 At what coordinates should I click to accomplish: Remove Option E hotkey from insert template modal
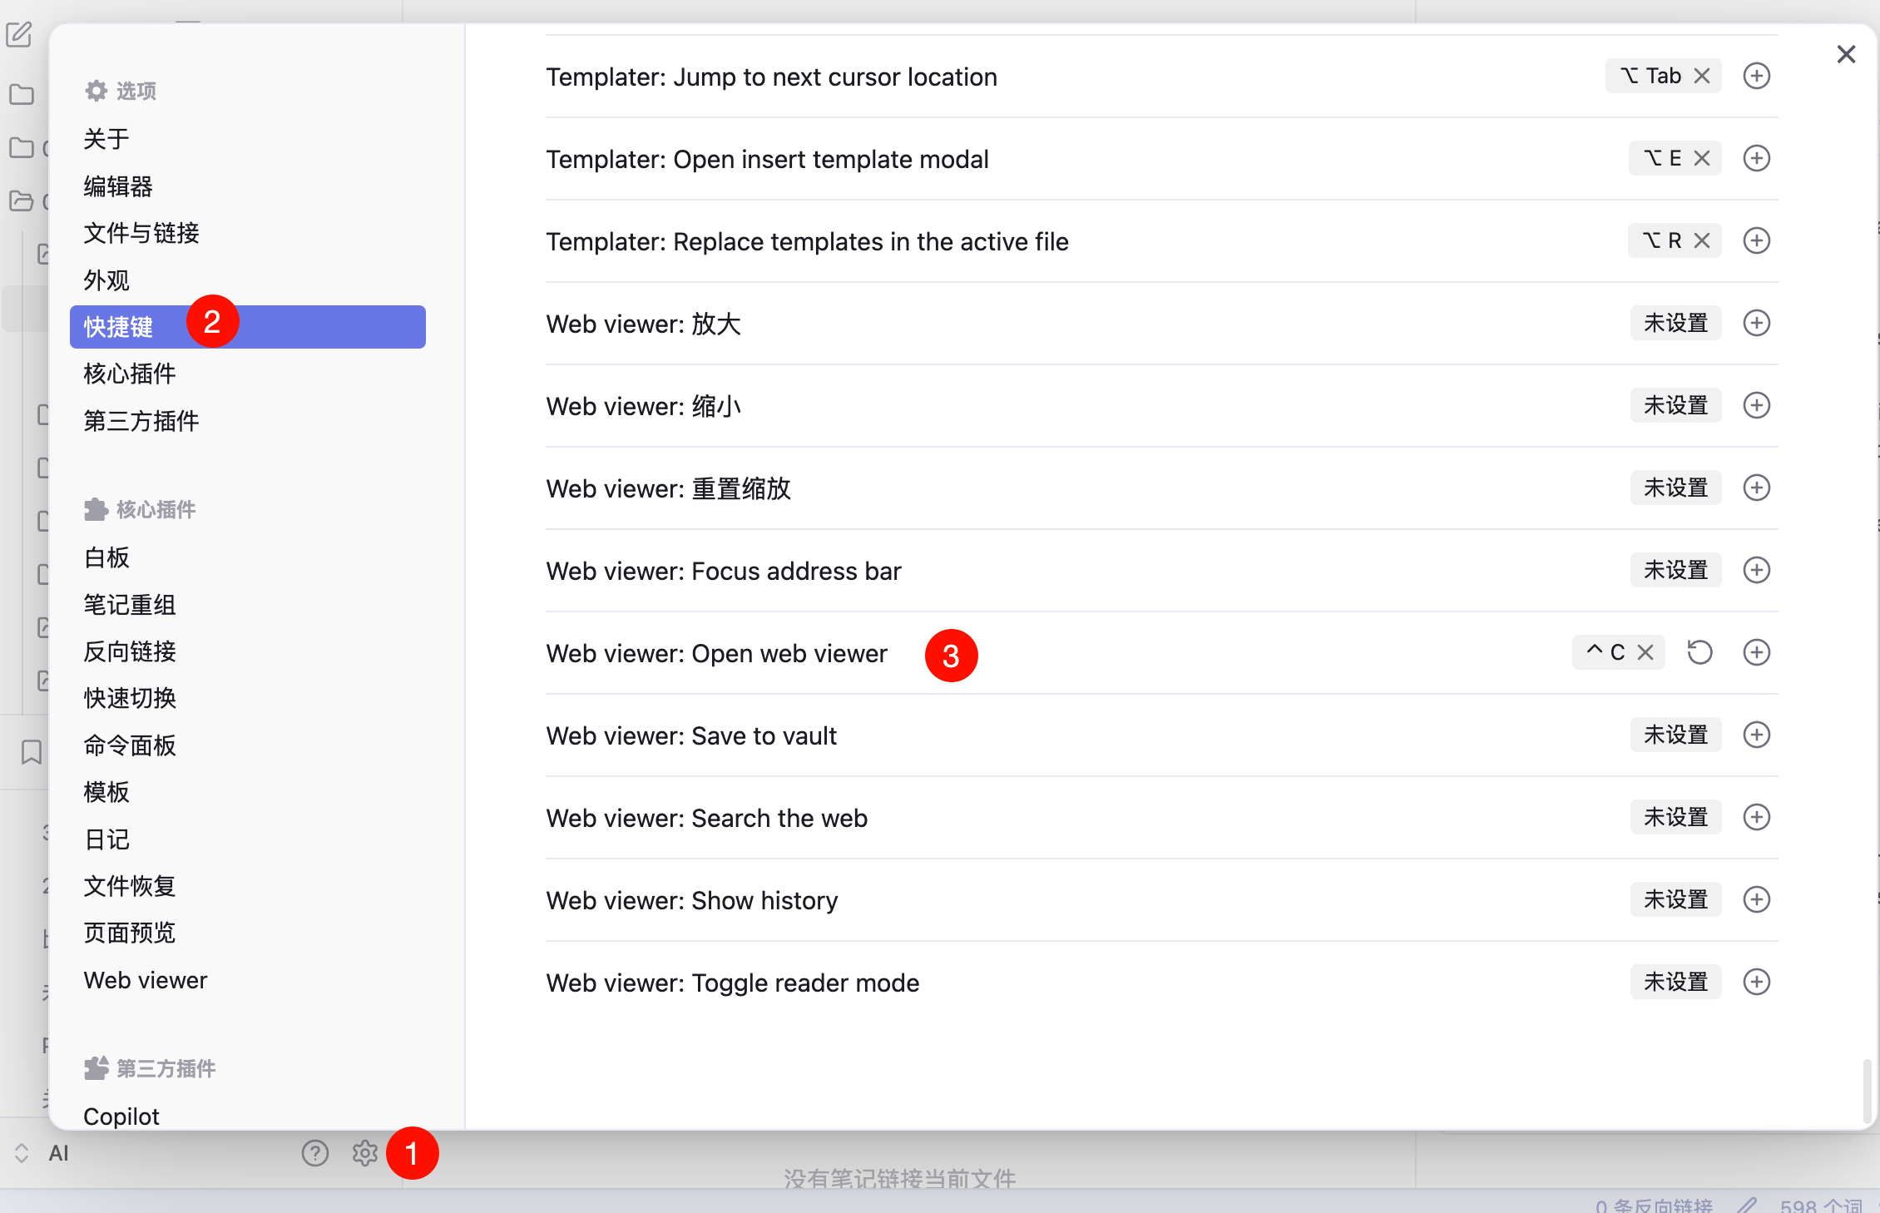coord(1702,159)
